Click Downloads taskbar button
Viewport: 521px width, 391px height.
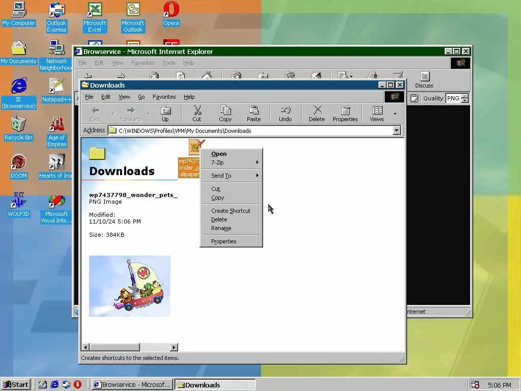click(215, 385)
